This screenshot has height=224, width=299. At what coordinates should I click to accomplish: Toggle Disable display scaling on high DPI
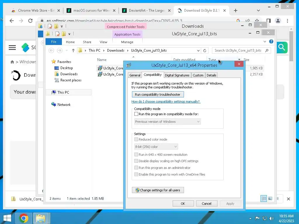(136, 161)
